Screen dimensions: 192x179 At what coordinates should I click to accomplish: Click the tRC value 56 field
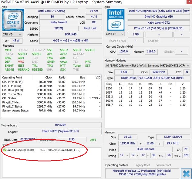169,155
